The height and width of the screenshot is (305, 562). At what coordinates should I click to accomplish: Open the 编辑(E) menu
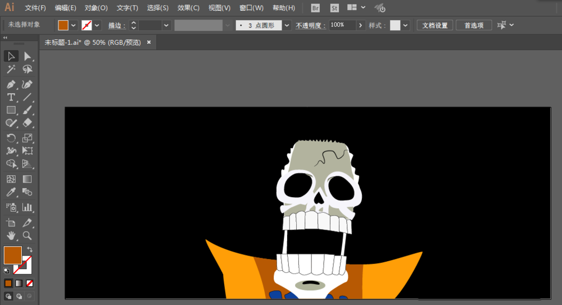[x=66, y=8]
